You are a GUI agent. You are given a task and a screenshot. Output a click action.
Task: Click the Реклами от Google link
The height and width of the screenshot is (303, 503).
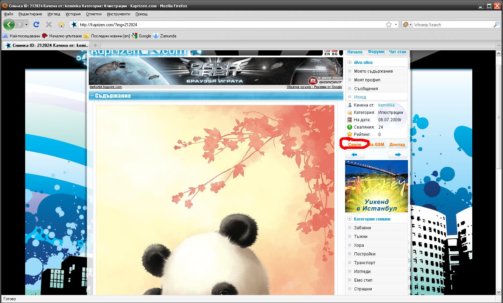[x=328, y=87]
